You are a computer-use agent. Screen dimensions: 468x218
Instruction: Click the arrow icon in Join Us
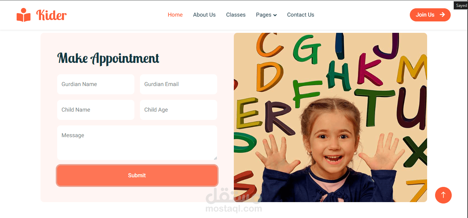coord(442,15)
